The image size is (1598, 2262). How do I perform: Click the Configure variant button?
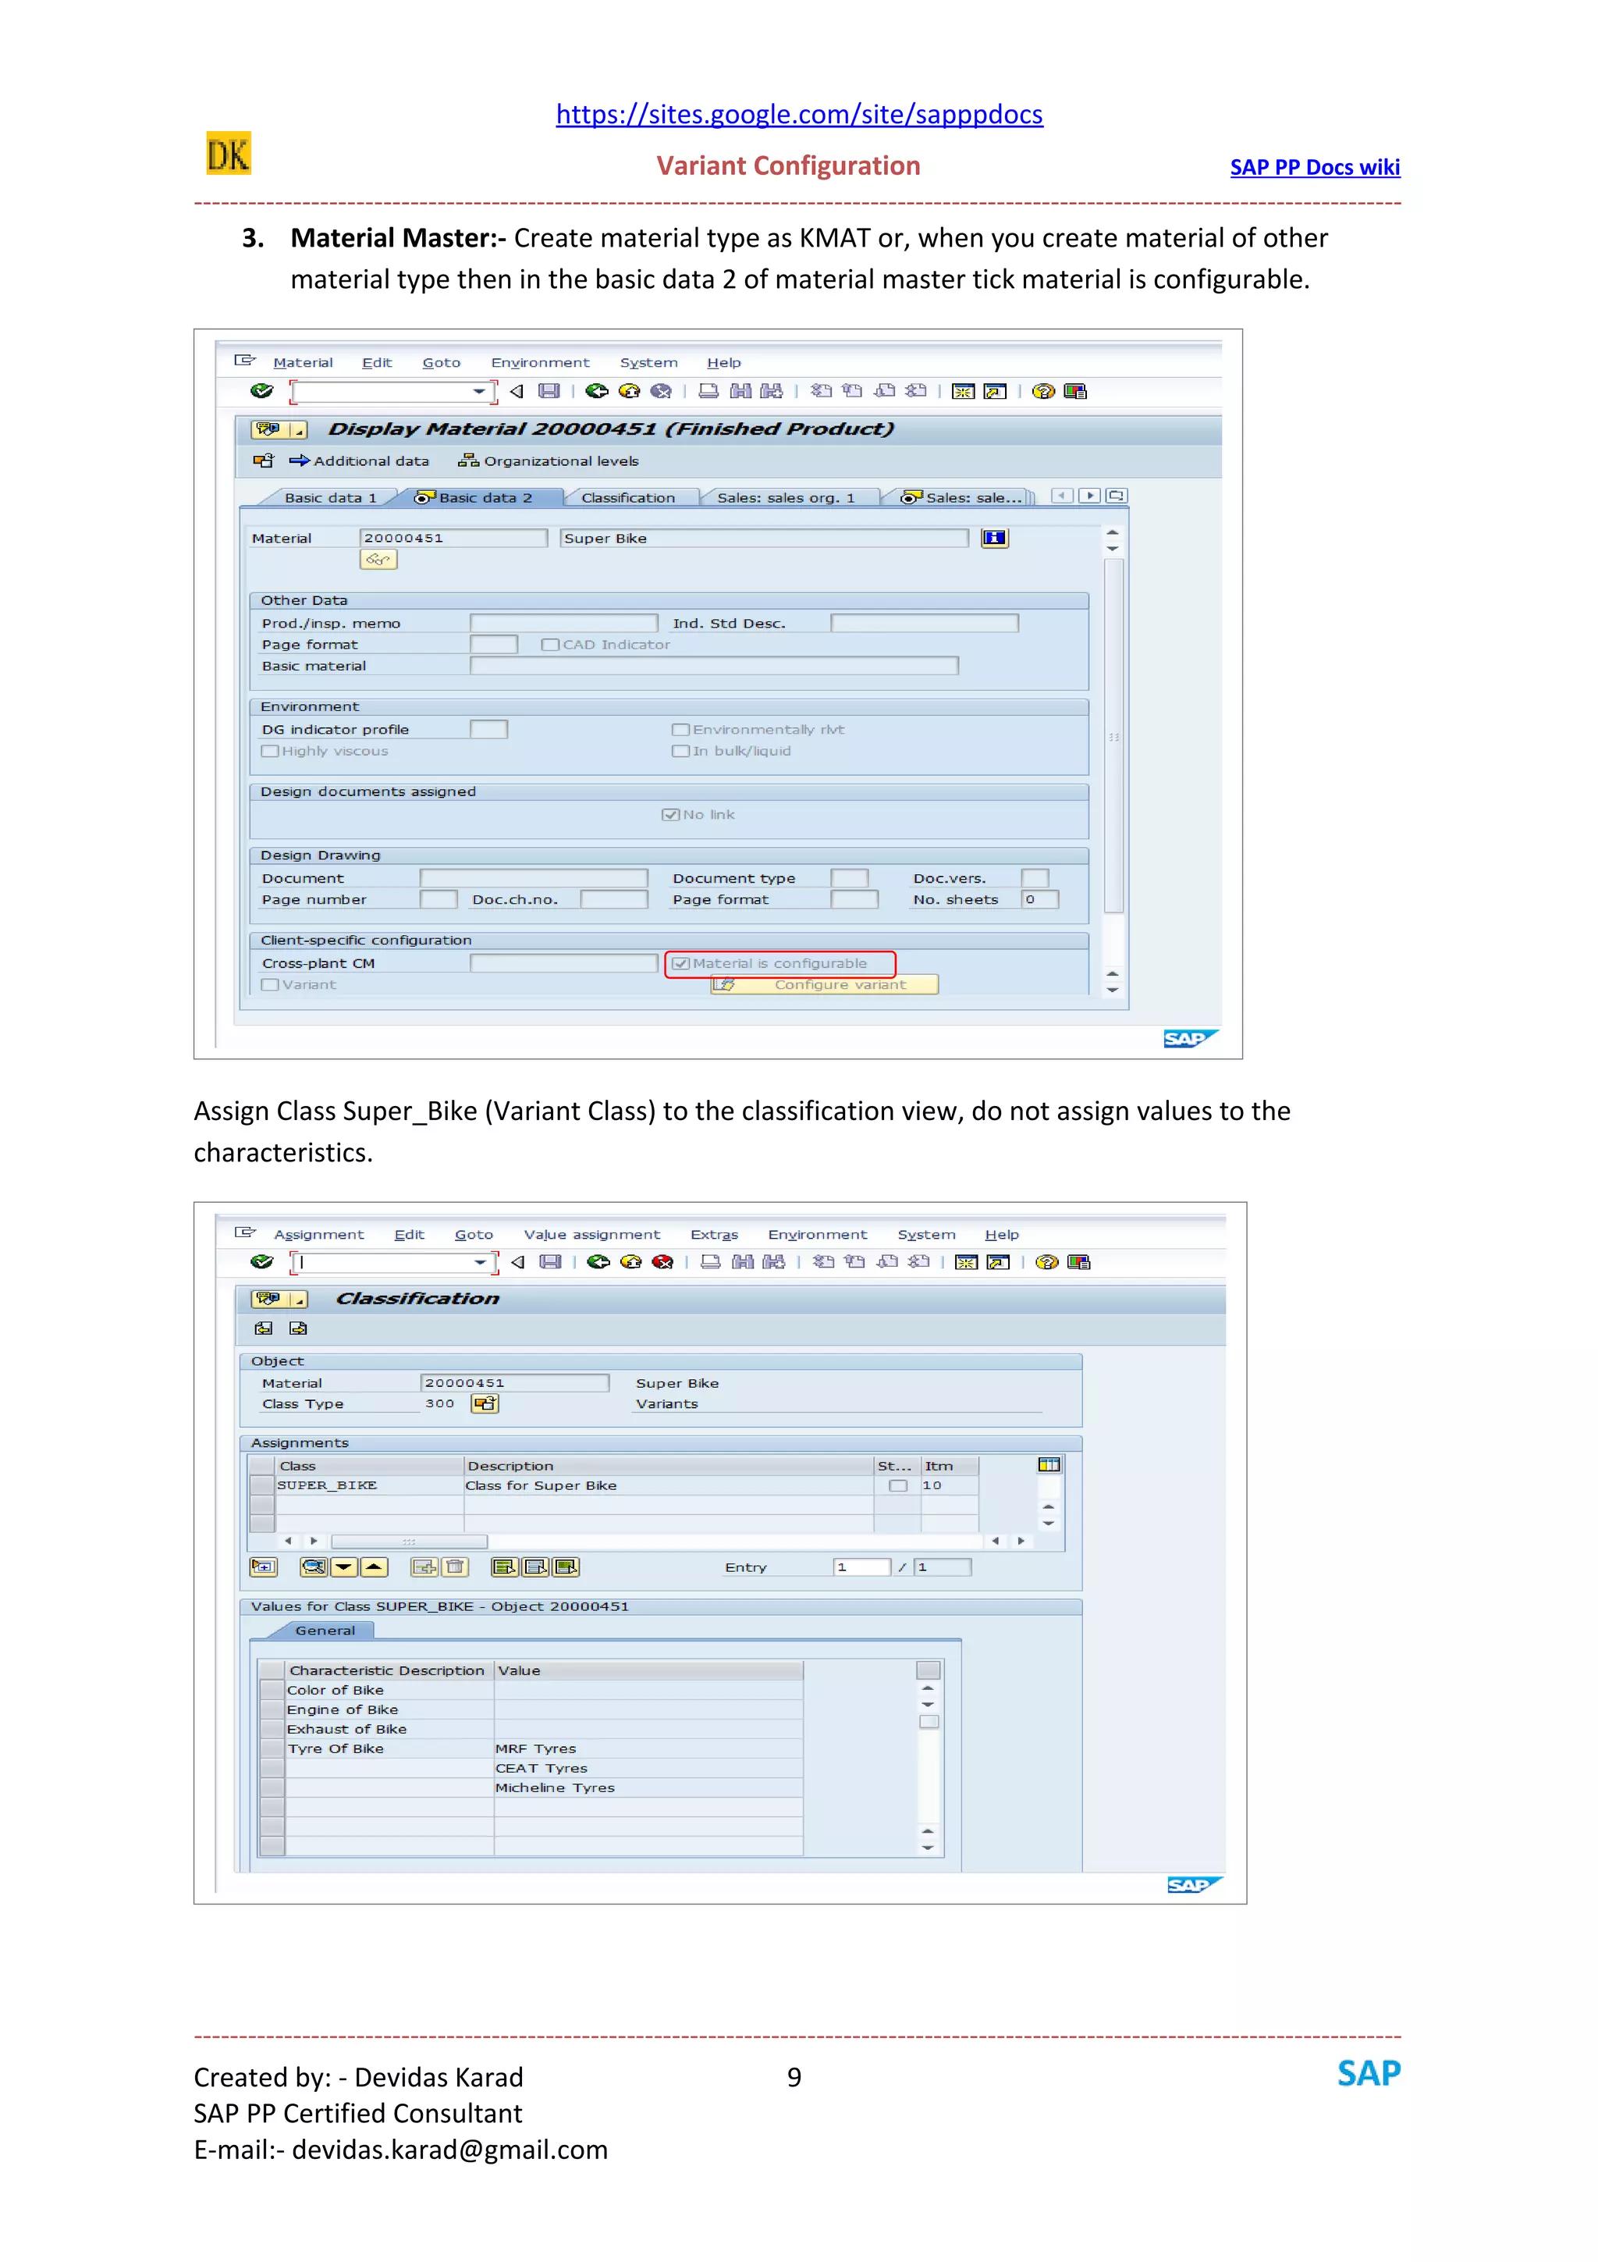[825, 984]
